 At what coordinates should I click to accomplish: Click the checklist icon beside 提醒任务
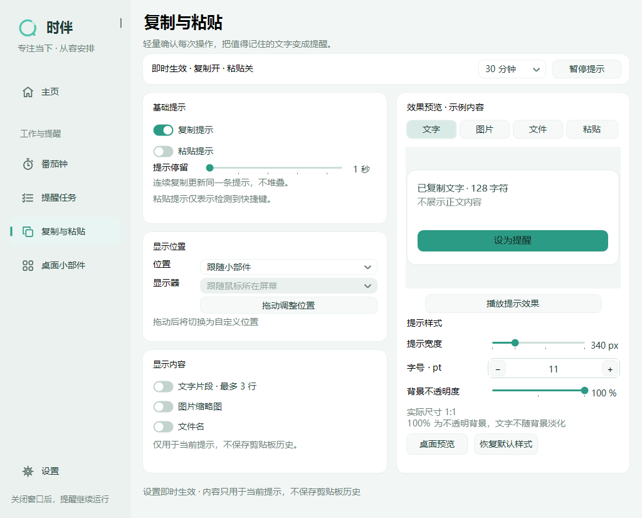(x=28, y=198)
